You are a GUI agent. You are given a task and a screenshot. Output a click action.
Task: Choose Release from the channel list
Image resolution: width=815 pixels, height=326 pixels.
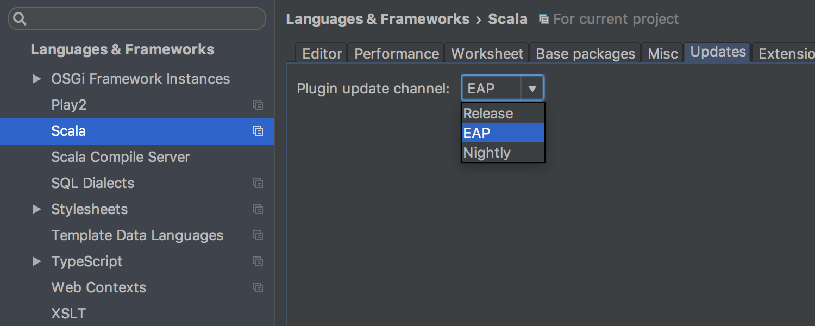click(503, 113)
